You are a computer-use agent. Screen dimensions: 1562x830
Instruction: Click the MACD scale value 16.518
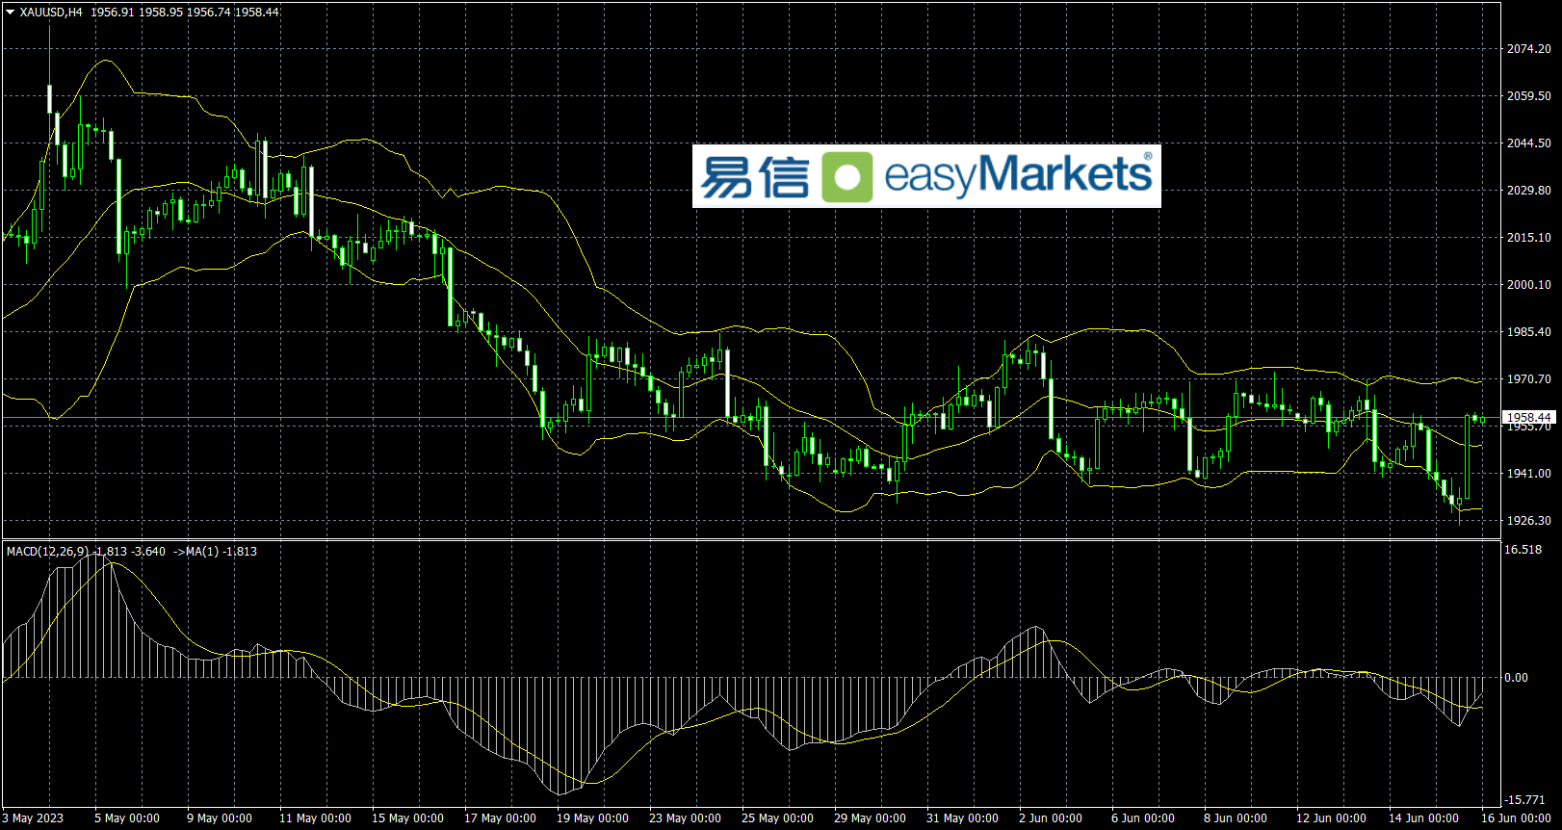click(1523, 550)
